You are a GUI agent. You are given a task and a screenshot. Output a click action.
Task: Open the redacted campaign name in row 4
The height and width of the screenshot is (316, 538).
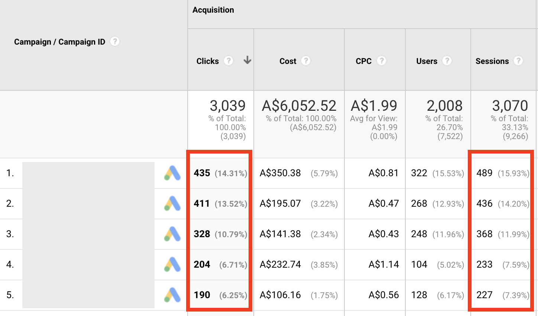tap(88, 265)
